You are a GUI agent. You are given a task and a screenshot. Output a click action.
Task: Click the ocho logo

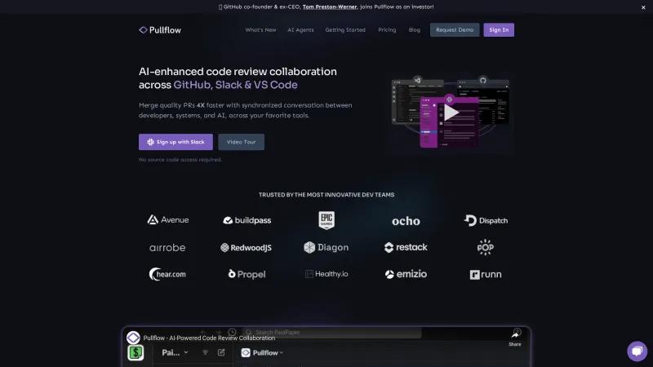tap(406, 221)
